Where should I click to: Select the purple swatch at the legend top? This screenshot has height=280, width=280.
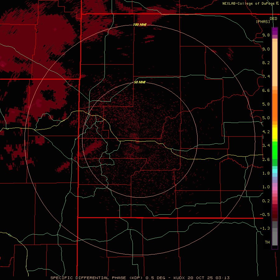275,31
